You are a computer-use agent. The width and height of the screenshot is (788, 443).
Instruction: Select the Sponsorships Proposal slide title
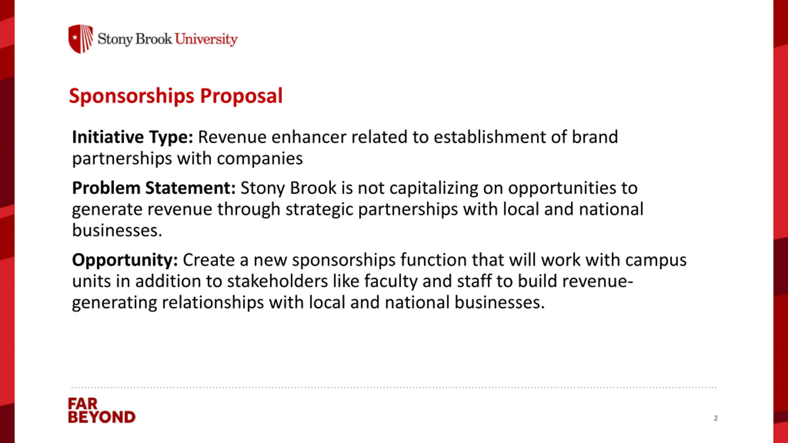point(176,96)
